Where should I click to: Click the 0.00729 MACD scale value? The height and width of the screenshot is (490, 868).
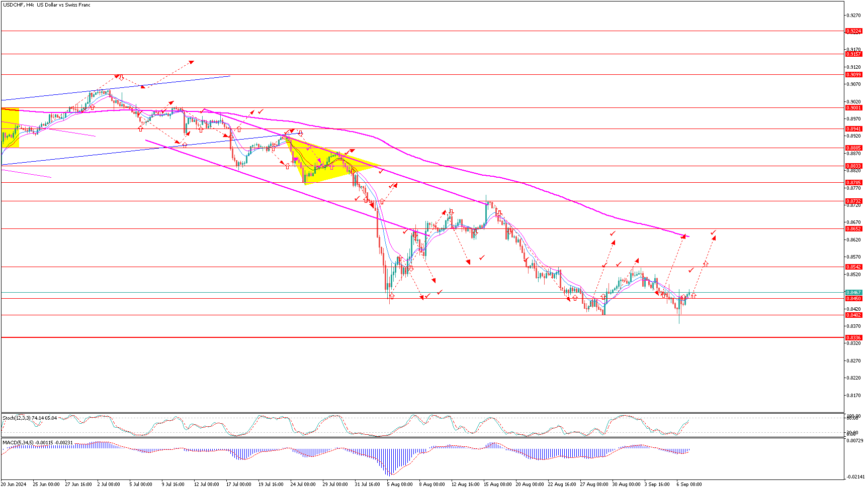pyautogui.click(x=854, y=441)
